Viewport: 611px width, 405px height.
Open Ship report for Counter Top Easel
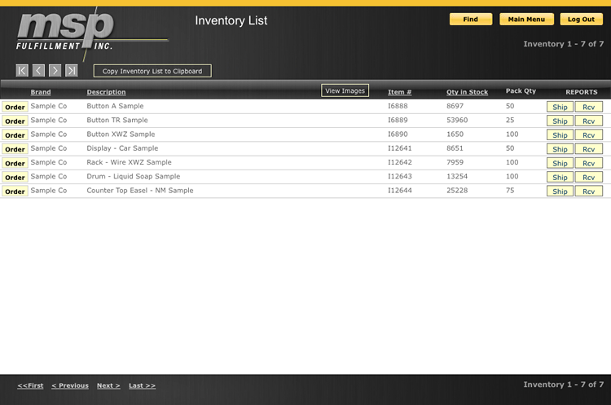[x=560, y=191]
